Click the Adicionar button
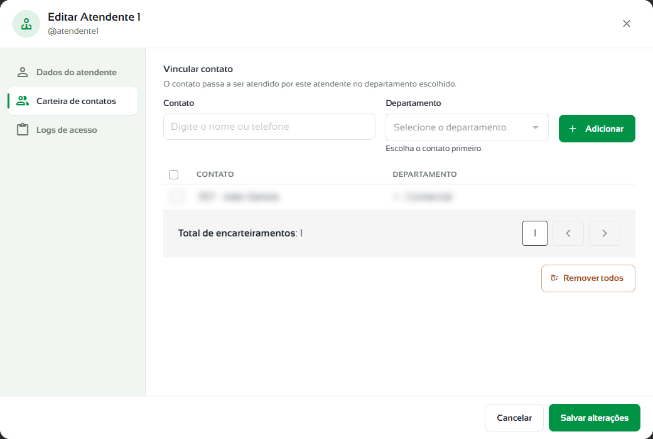 tap(596, 129)
